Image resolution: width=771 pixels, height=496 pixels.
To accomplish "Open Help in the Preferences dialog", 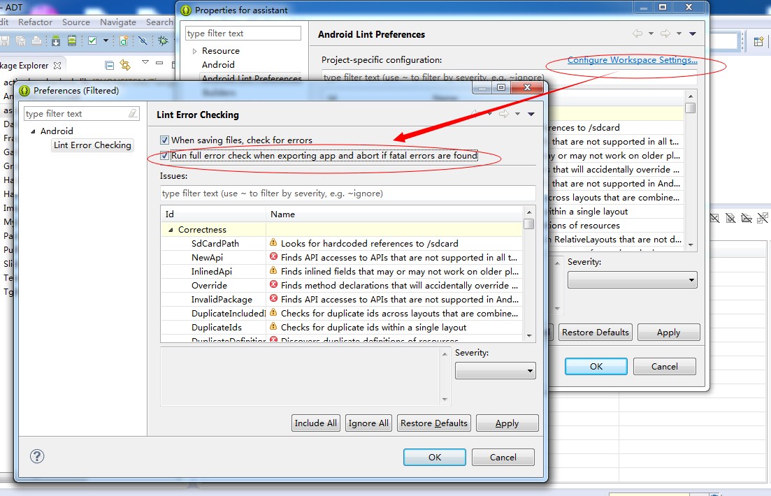I will 37,456.
